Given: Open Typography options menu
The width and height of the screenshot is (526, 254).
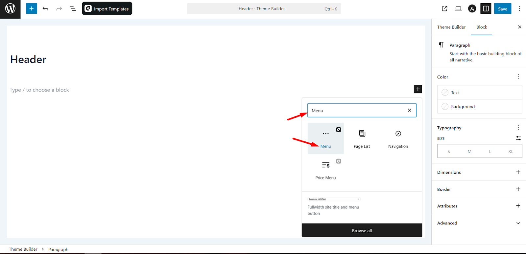Looking at the screenshot, I should tap(518, 128).
